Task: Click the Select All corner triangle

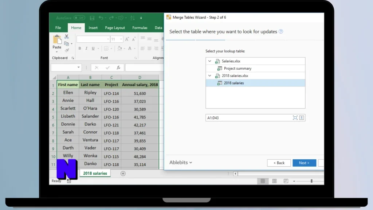Action: click(x=54, y=78)
